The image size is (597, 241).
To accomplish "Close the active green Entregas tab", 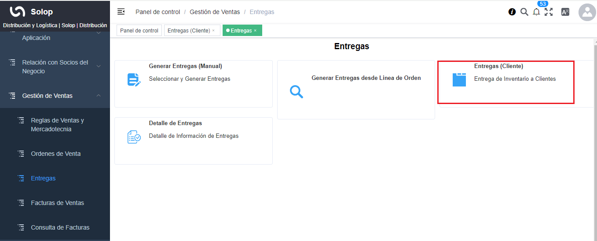I will (255, 31).
